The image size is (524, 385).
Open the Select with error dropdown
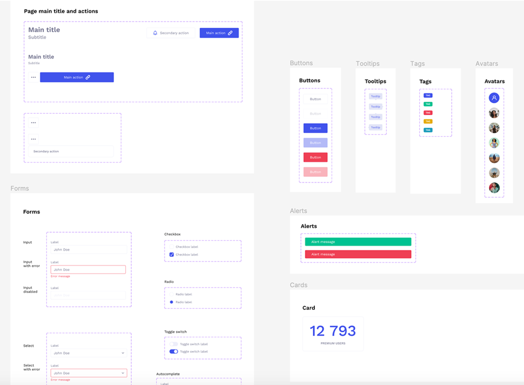pyautogui.click(x=89, y=373)
